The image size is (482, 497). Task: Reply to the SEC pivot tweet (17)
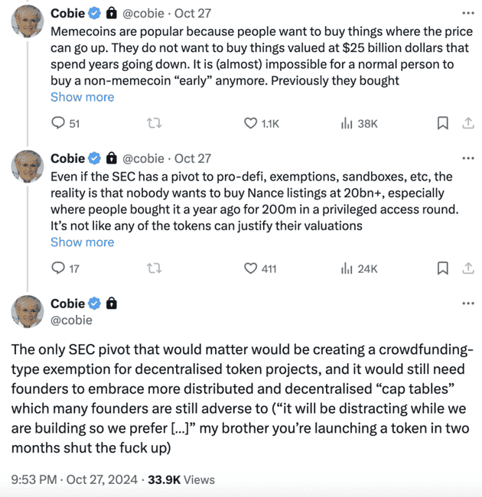[x=65, y=268]
